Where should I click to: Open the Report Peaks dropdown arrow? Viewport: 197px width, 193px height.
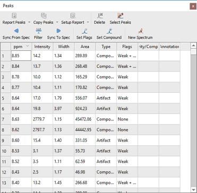point(29,22)
